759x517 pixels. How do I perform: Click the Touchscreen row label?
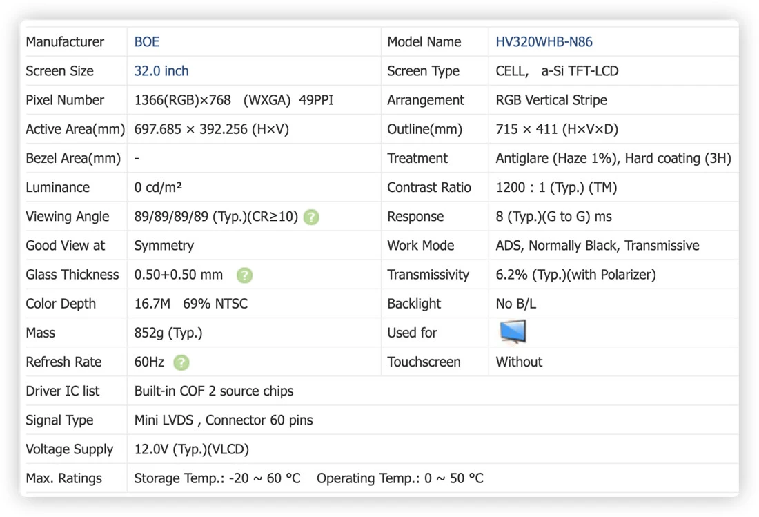[x=424, y=362]
